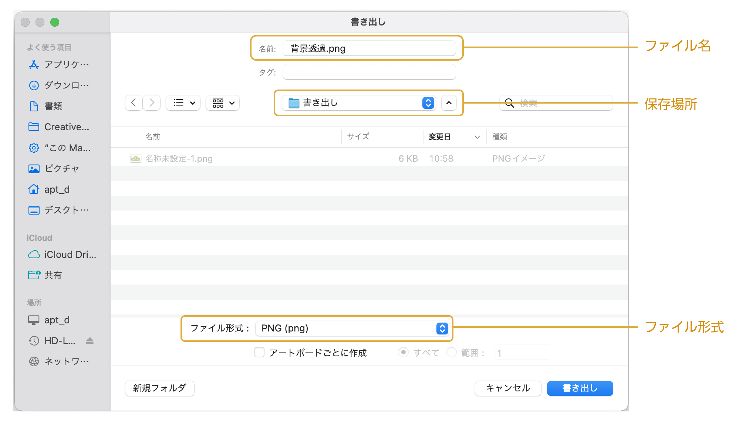Image resolution: width=739 pixels, height=421 pixels.
Task: Eject the HD-L... drive
Action: (90, 341)
